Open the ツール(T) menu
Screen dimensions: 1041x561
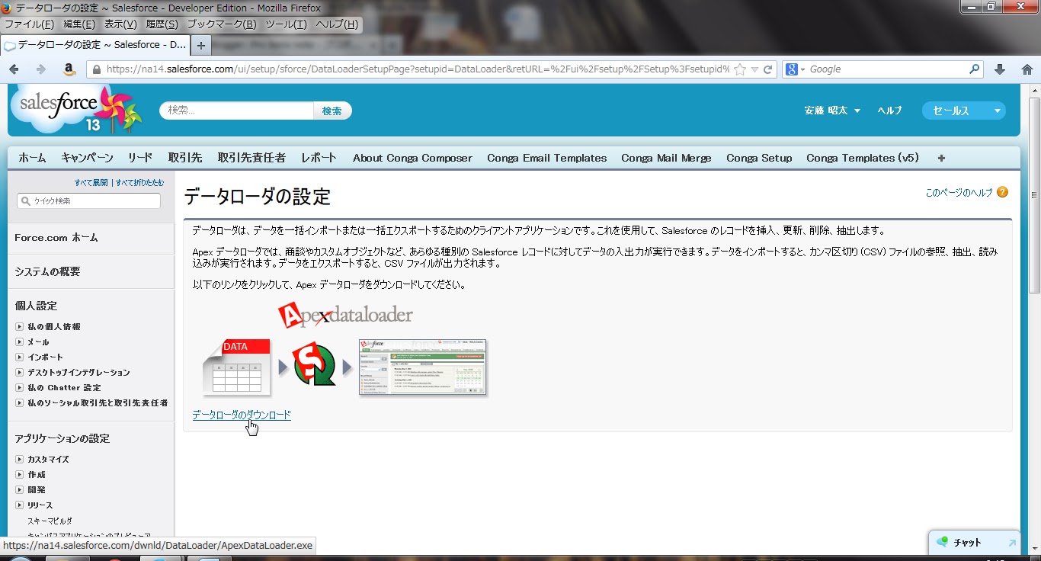286,24
